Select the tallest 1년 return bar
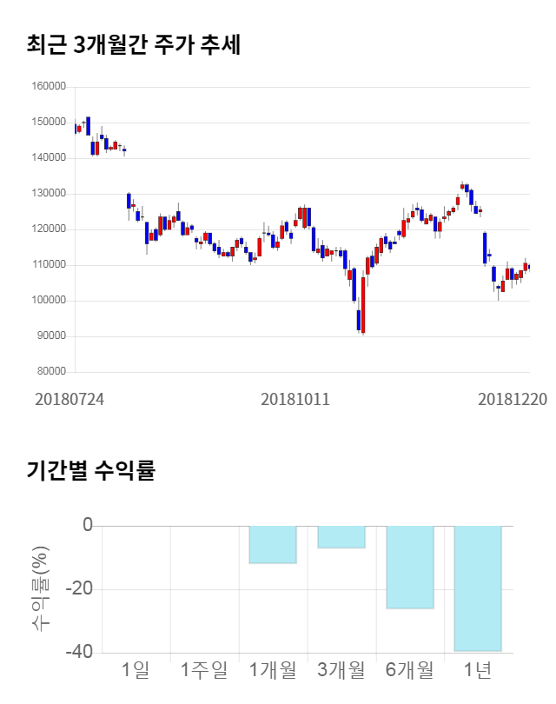The width and height of the screenshot is (556, 704). pos(477,588)
